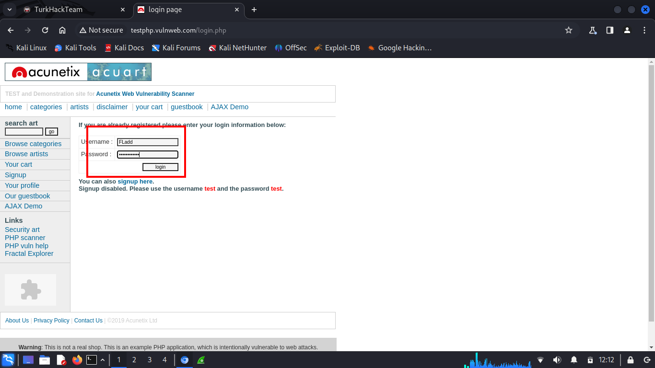
Task: Open the OffSec bookmark
Action: click(291, 48)
